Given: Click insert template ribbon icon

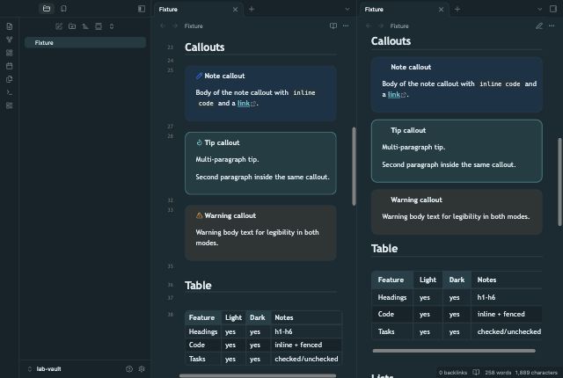Looking at the screenshot, I should [x=10, y=79].
